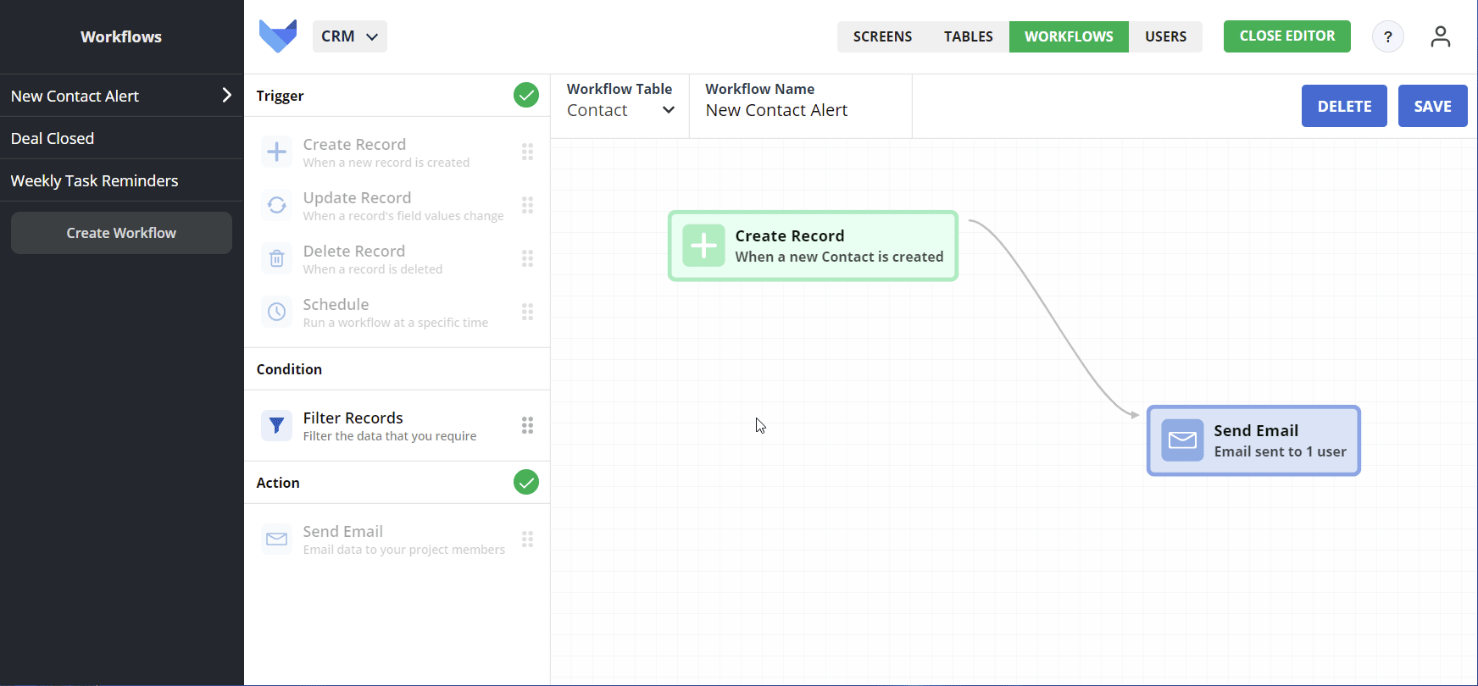Select the Deal Closed workflow

tap(53, 138)
